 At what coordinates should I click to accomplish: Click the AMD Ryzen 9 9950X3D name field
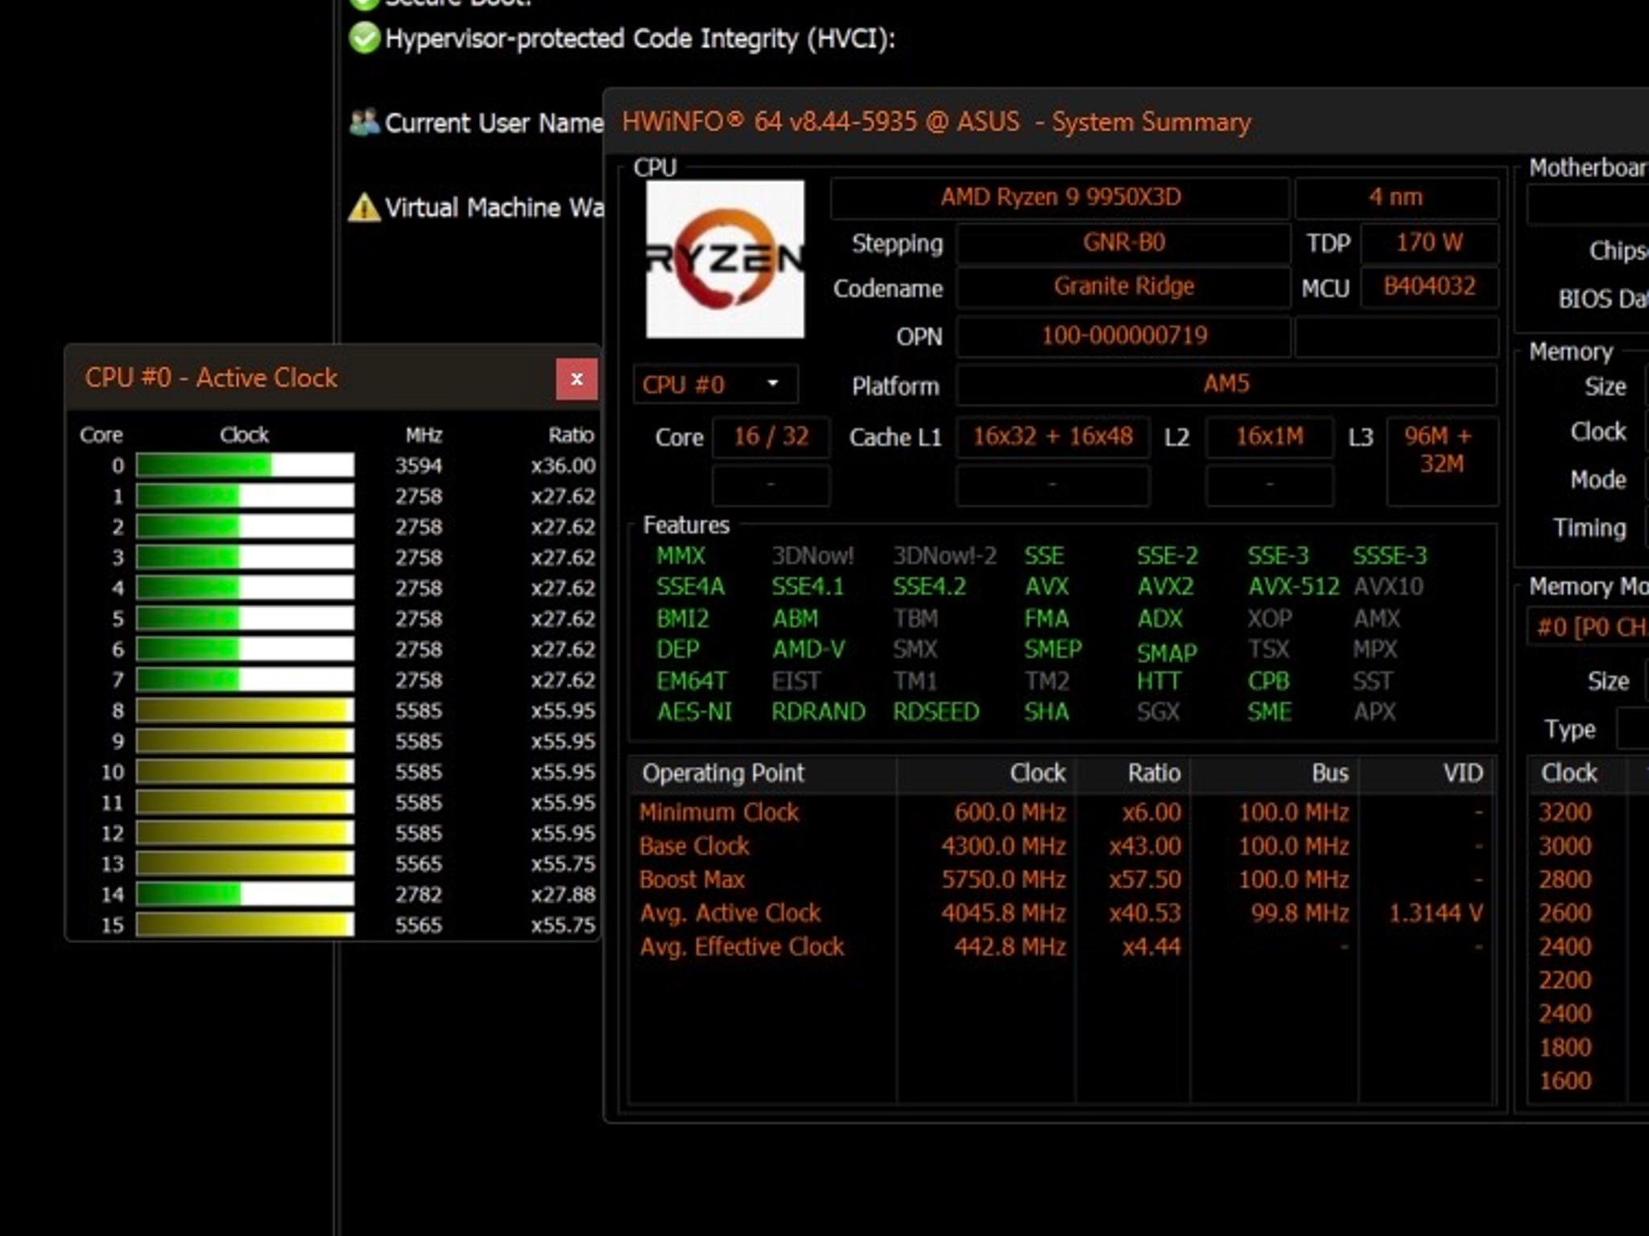coord(1060,198)
